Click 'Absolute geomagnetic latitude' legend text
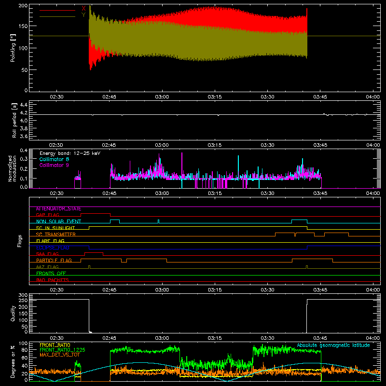386x386 pixels. (333, 345)
